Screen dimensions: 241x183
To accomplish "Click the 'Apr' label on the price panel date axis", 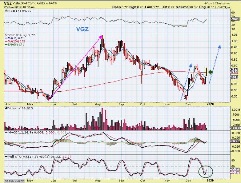I will (x=8, y=104).
